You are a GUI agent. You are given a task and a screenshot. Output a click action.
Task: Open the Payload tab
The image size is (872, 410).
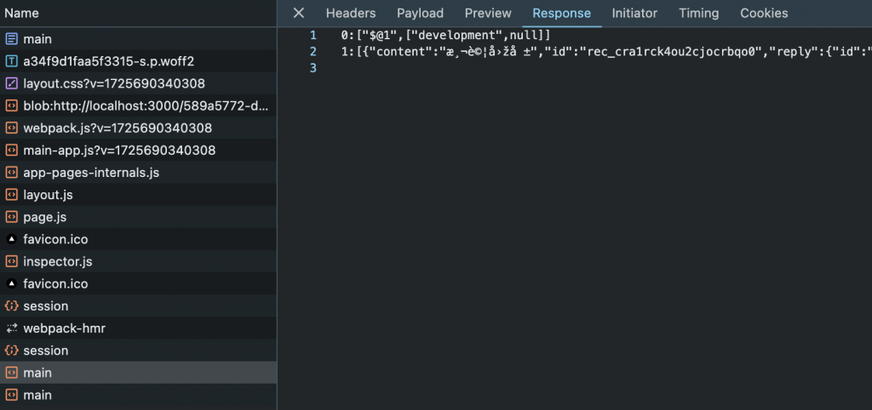pyautogui.click(x=421, y=14)
